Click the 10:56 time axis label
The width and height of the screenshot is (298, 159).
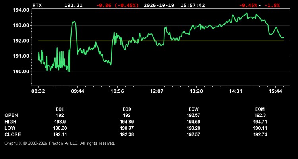click(x=117, y=91)
